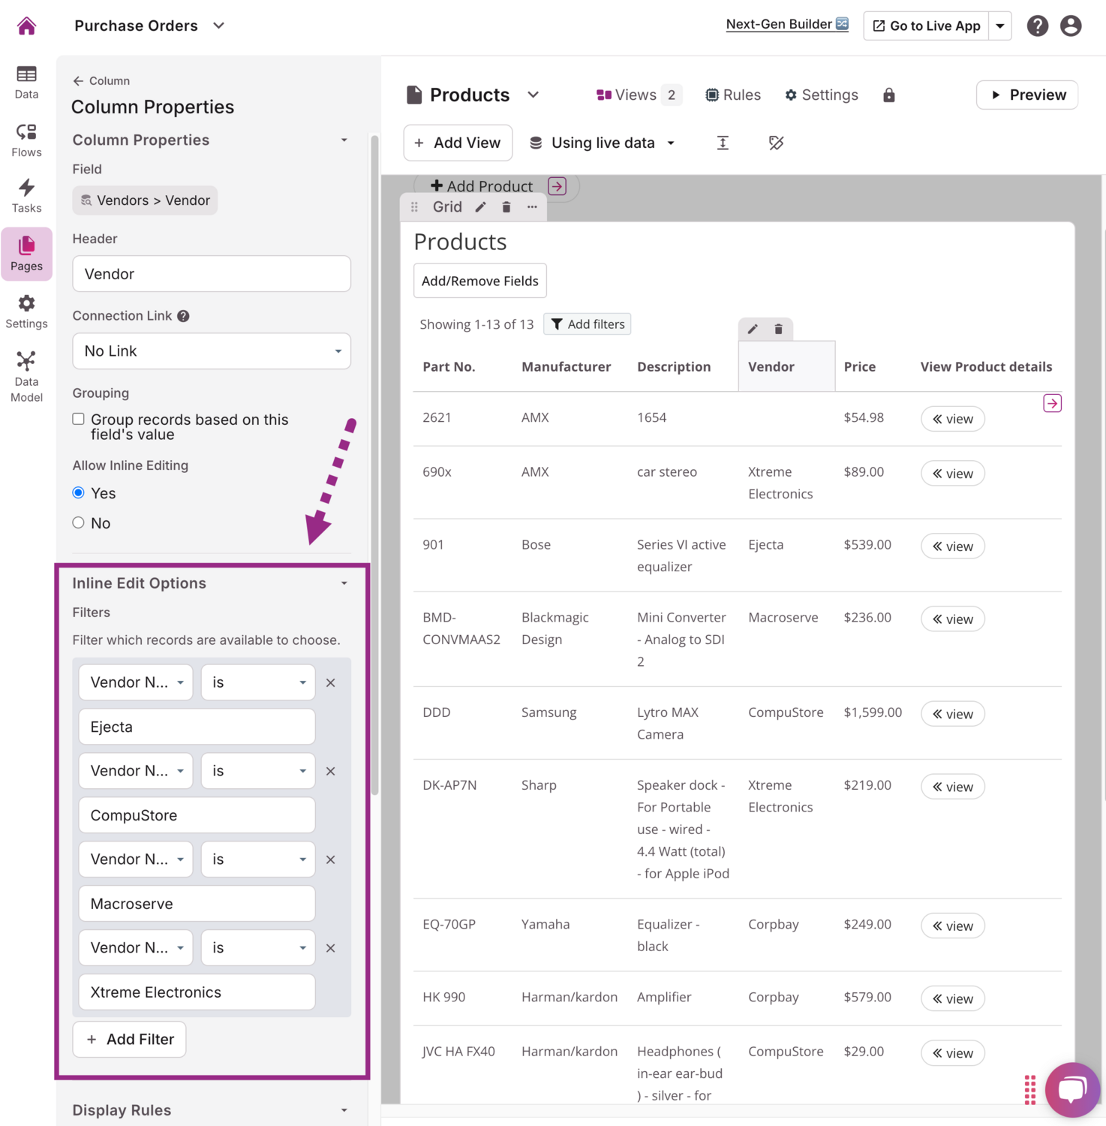This screenshot has height=1126, width=1106.
Task: Click the Vendors > Vendor field chip
Action: pyautogui.click(x=145, y=200)
